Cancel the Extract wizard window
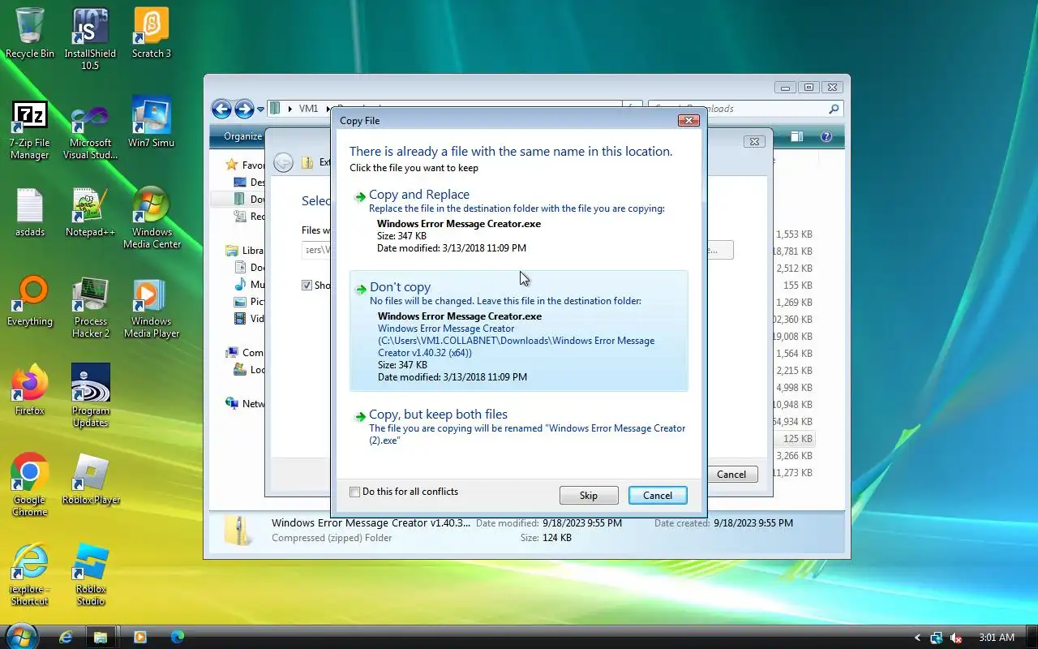 [x=731, y=475]
